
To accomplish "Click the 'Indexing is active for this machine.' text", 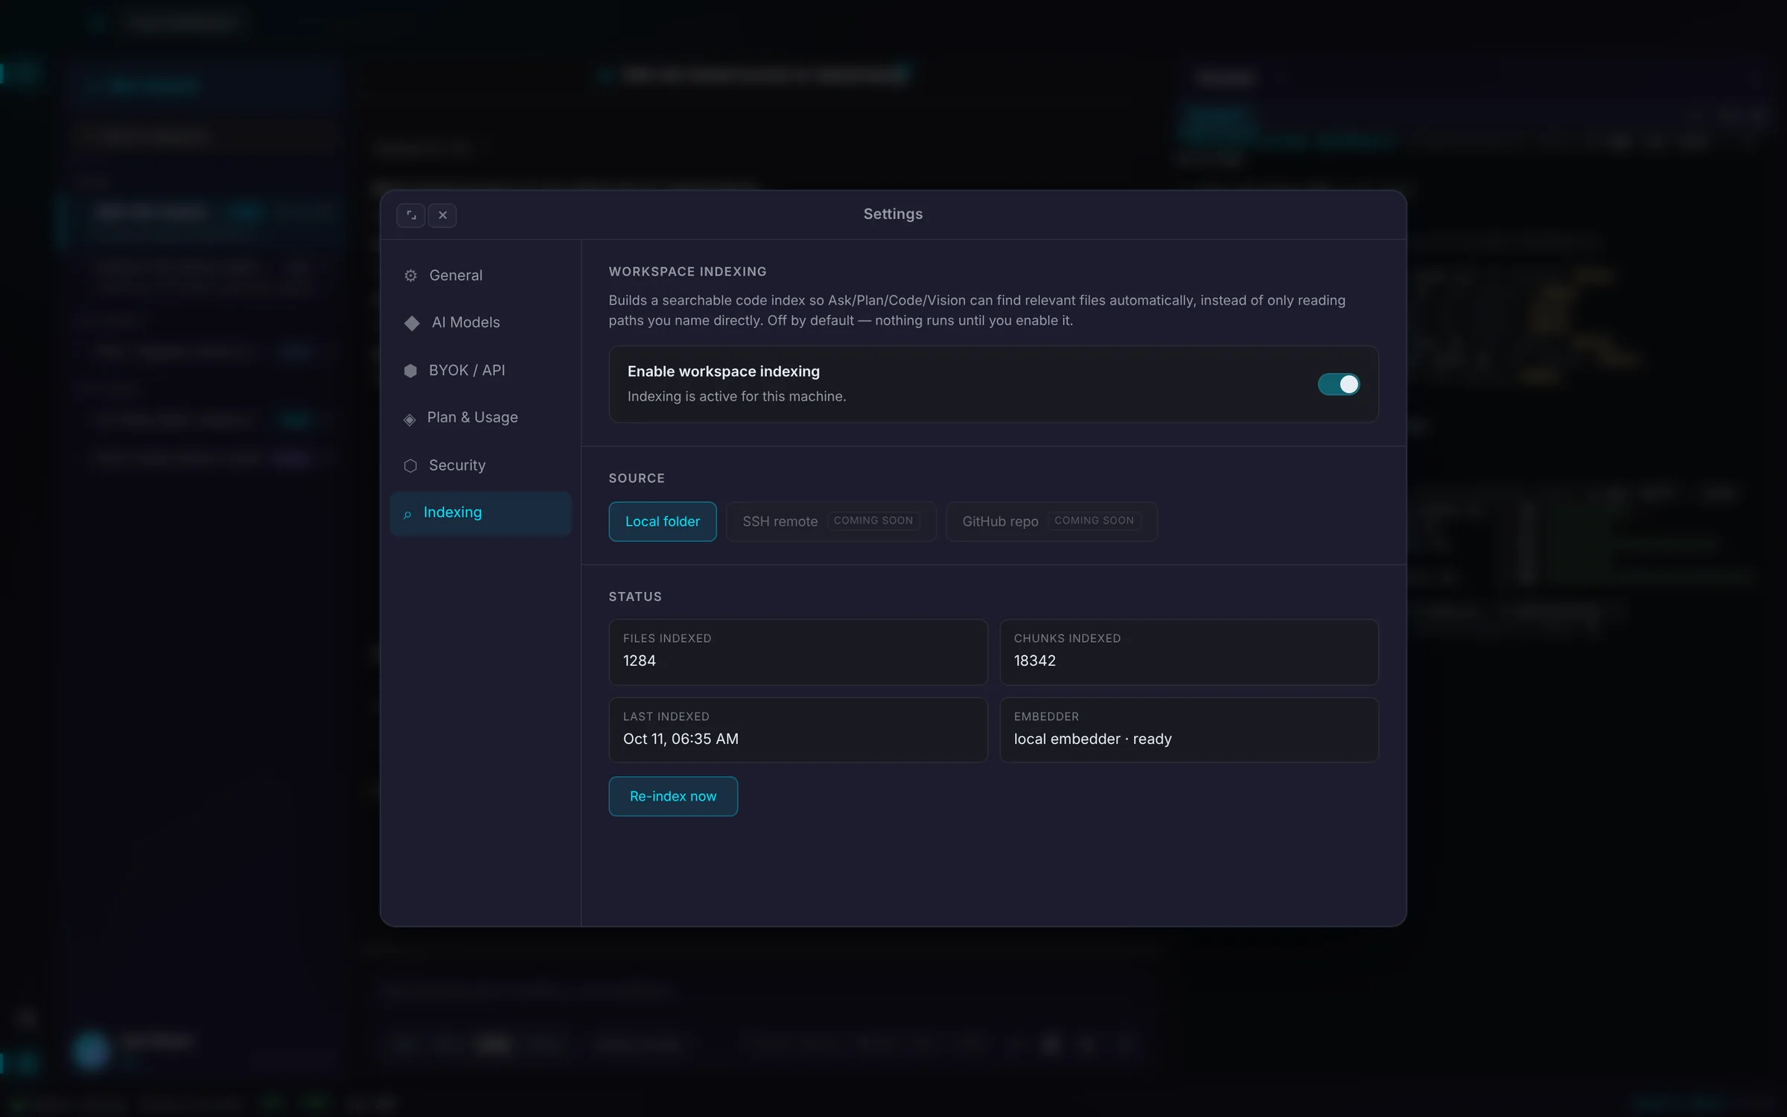I will point(736,396).
